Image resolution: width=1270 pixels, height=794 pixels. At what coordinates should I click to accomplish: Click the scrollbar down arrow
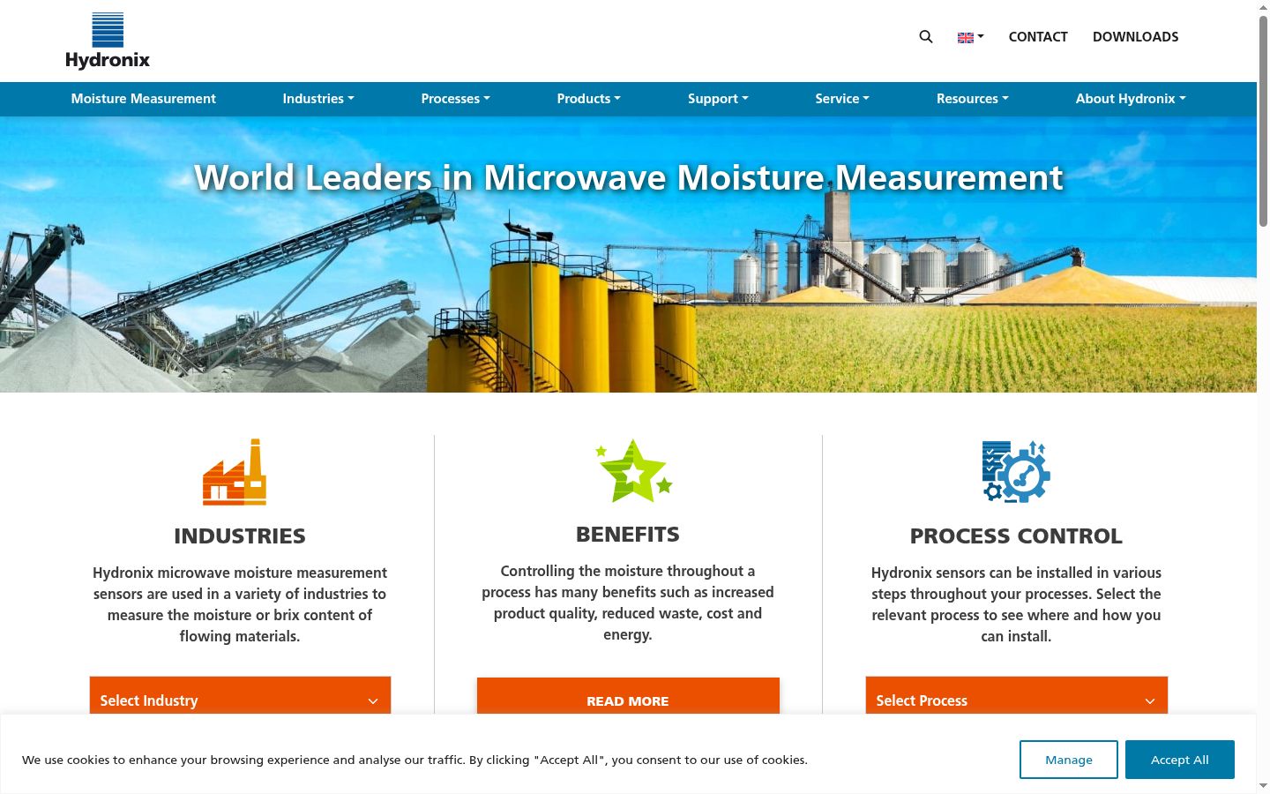point(1263,786)
